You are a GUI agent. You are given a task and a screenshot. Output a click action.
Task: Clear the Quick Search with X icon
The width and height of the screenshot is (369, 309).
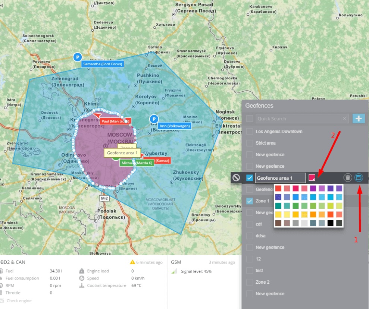point(345,119)
